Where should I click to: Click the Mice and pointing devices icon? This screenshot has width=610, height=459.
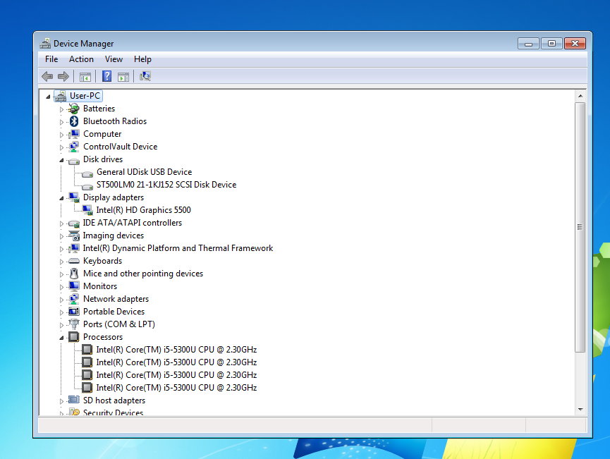point(74,274)
